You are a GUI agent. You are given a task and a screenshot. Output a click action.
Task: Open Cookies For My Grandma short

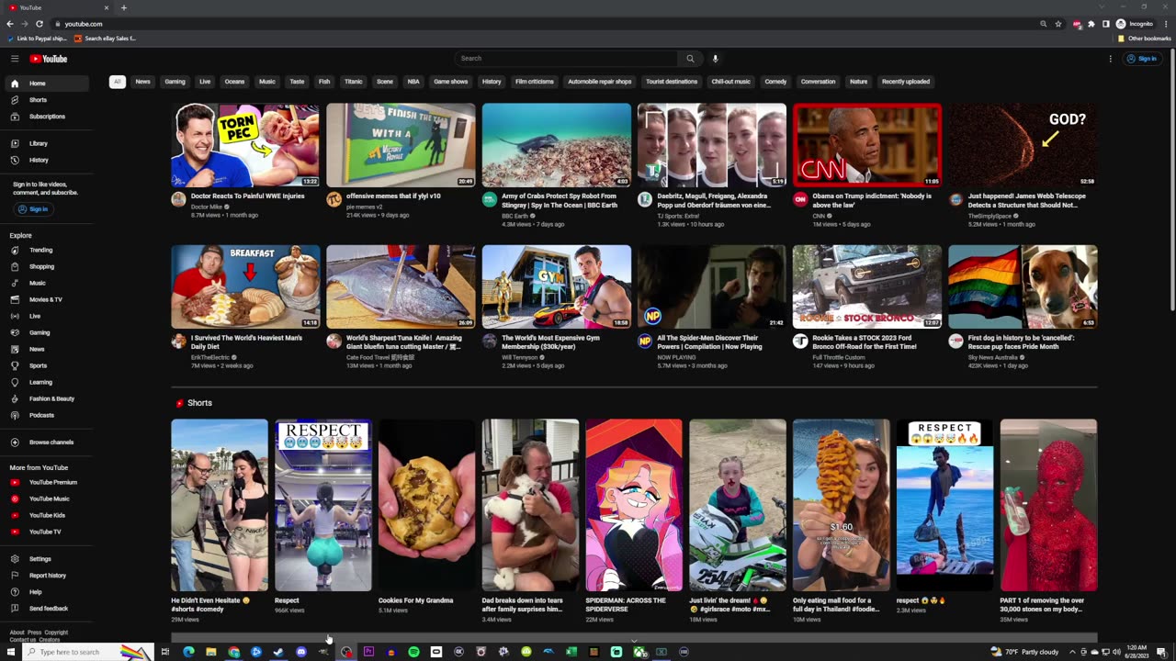(426, 505)
